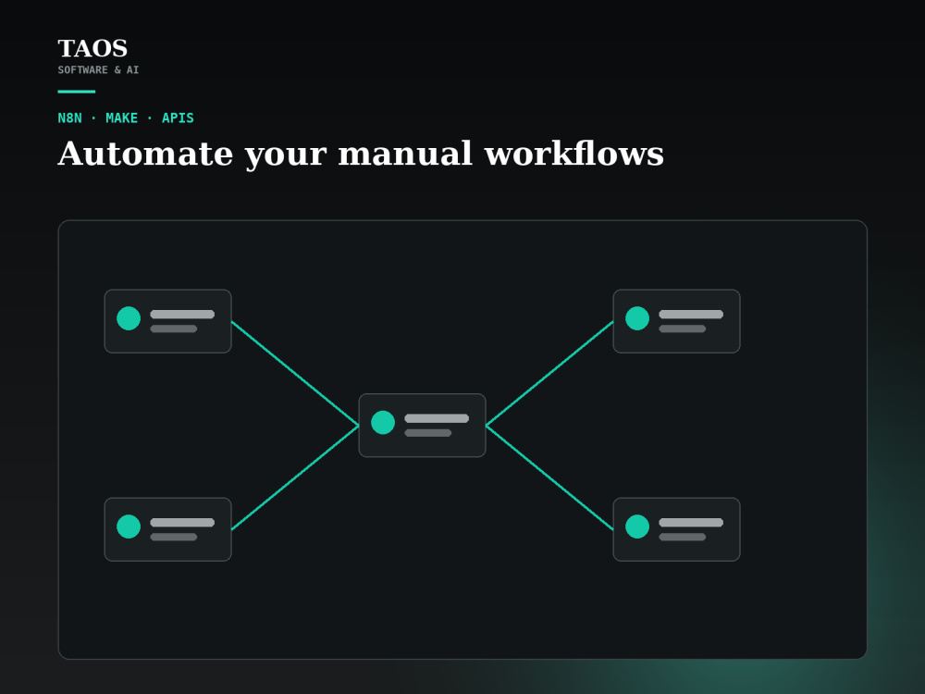Click the Automate your manual workflows headline
The height and width of the screenshot is (694, 925).
[x=361, y=154]
